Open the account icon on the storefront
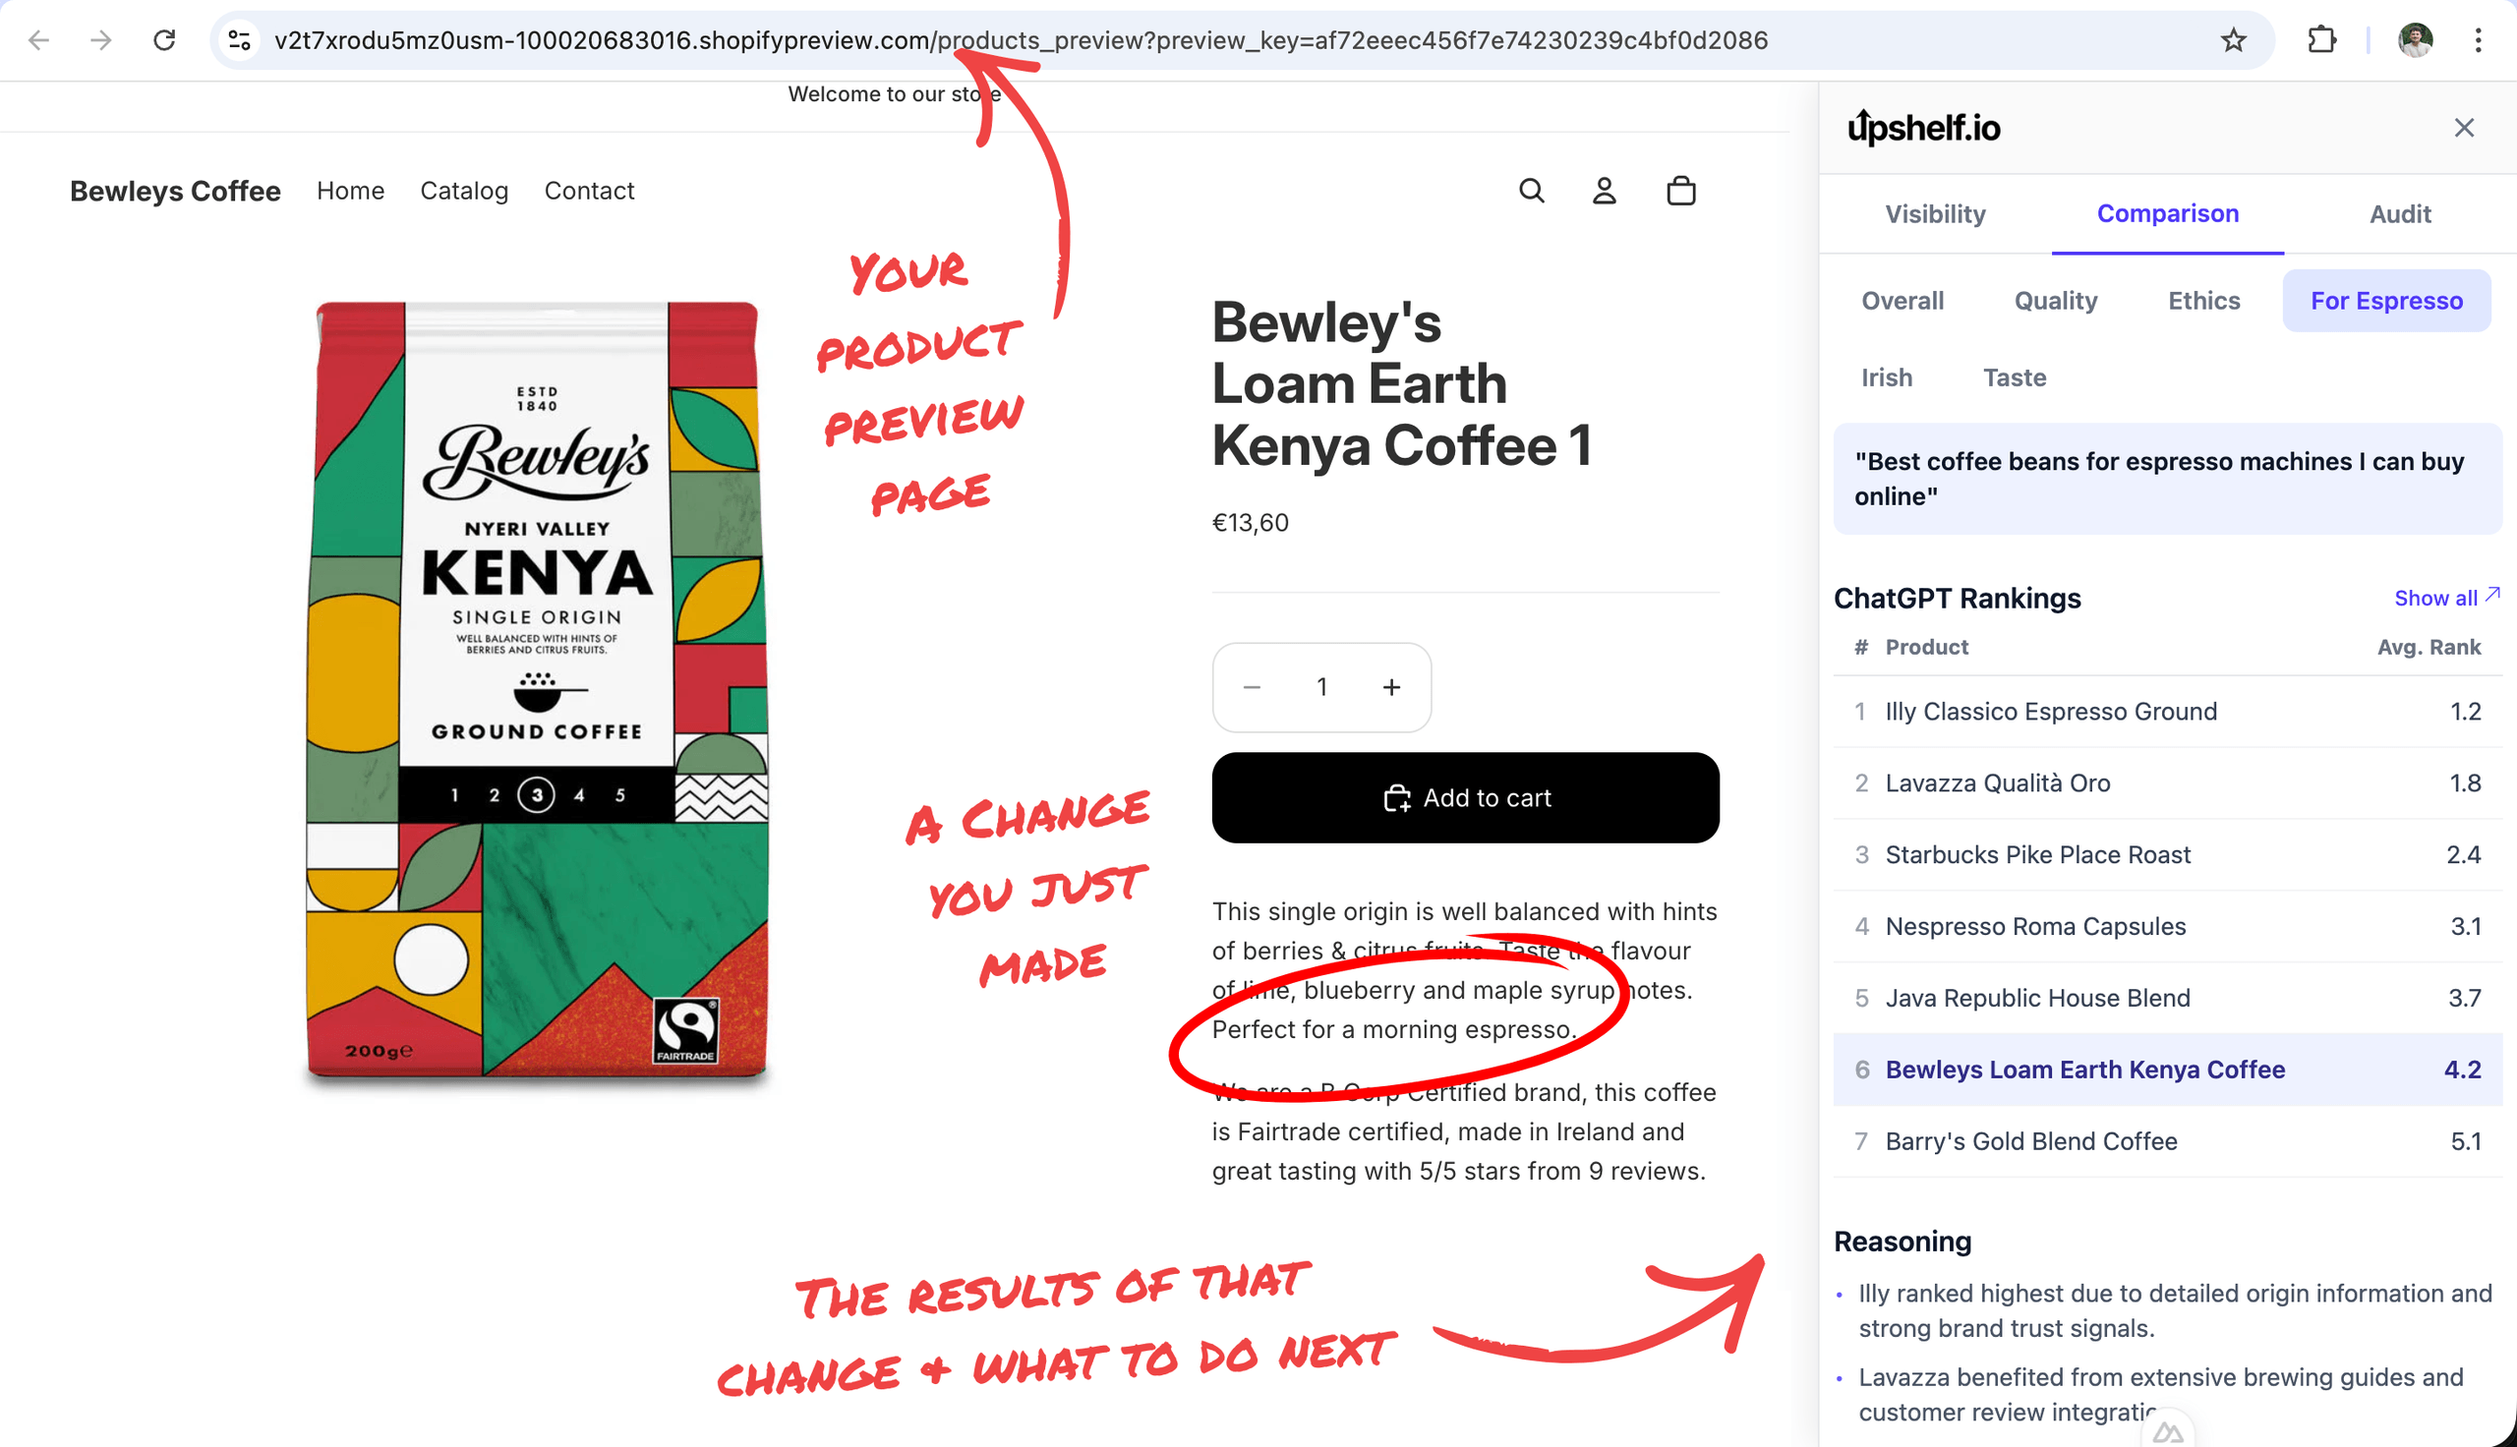This screenshot has height=1447, width=2517. pos(1604,190)
